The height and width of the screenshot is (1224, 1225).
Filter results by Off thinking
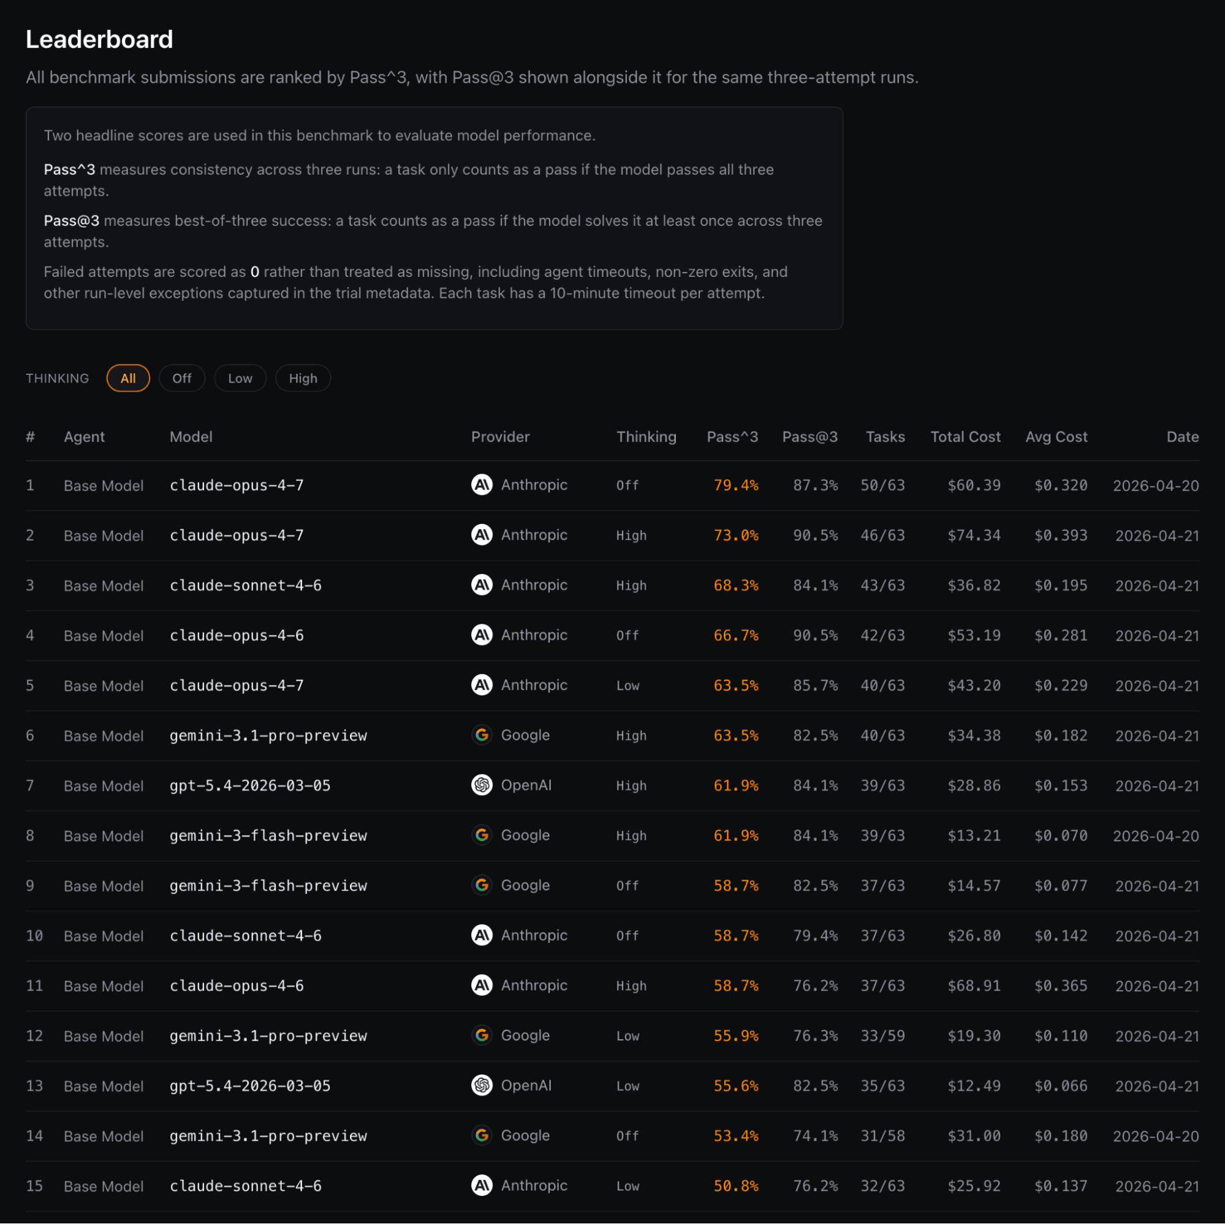(182, 378)
